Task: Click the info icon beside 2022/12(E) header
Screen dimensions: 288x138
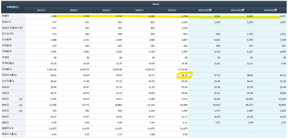Action: tap(210, 10)
